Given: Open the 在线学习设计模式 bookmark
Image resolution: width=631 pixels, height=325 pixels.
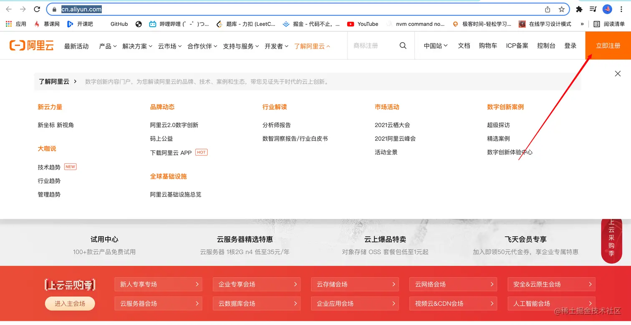Looking at the screenshot, I should 545,24.
